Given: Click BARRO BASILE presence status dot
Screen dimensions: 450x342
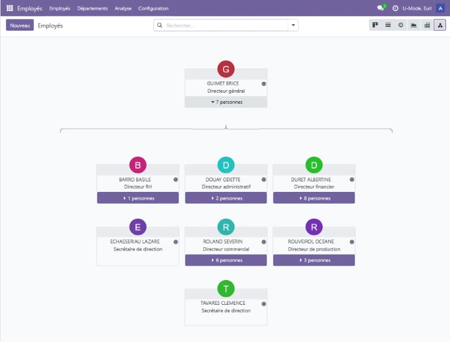Looking at the screenshot, I should 175,179.
